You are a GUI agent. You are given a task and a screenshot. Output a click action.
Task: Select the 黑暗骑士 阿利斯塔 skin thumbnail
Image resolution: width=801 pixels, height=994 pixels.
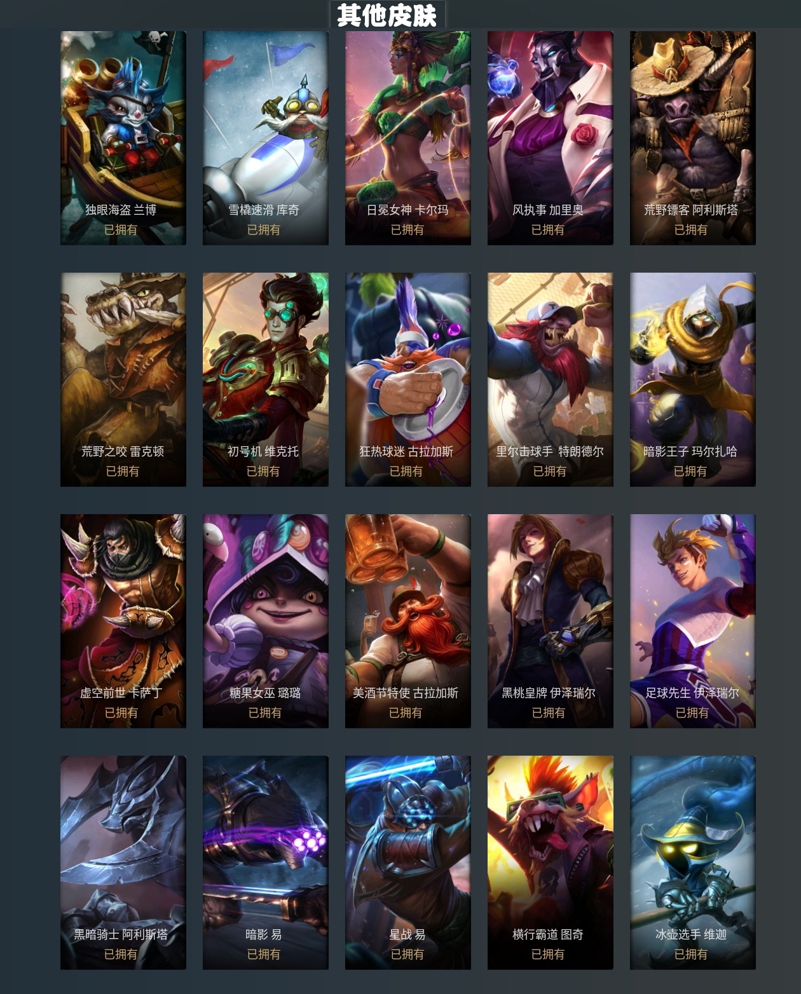click(123, 862)
